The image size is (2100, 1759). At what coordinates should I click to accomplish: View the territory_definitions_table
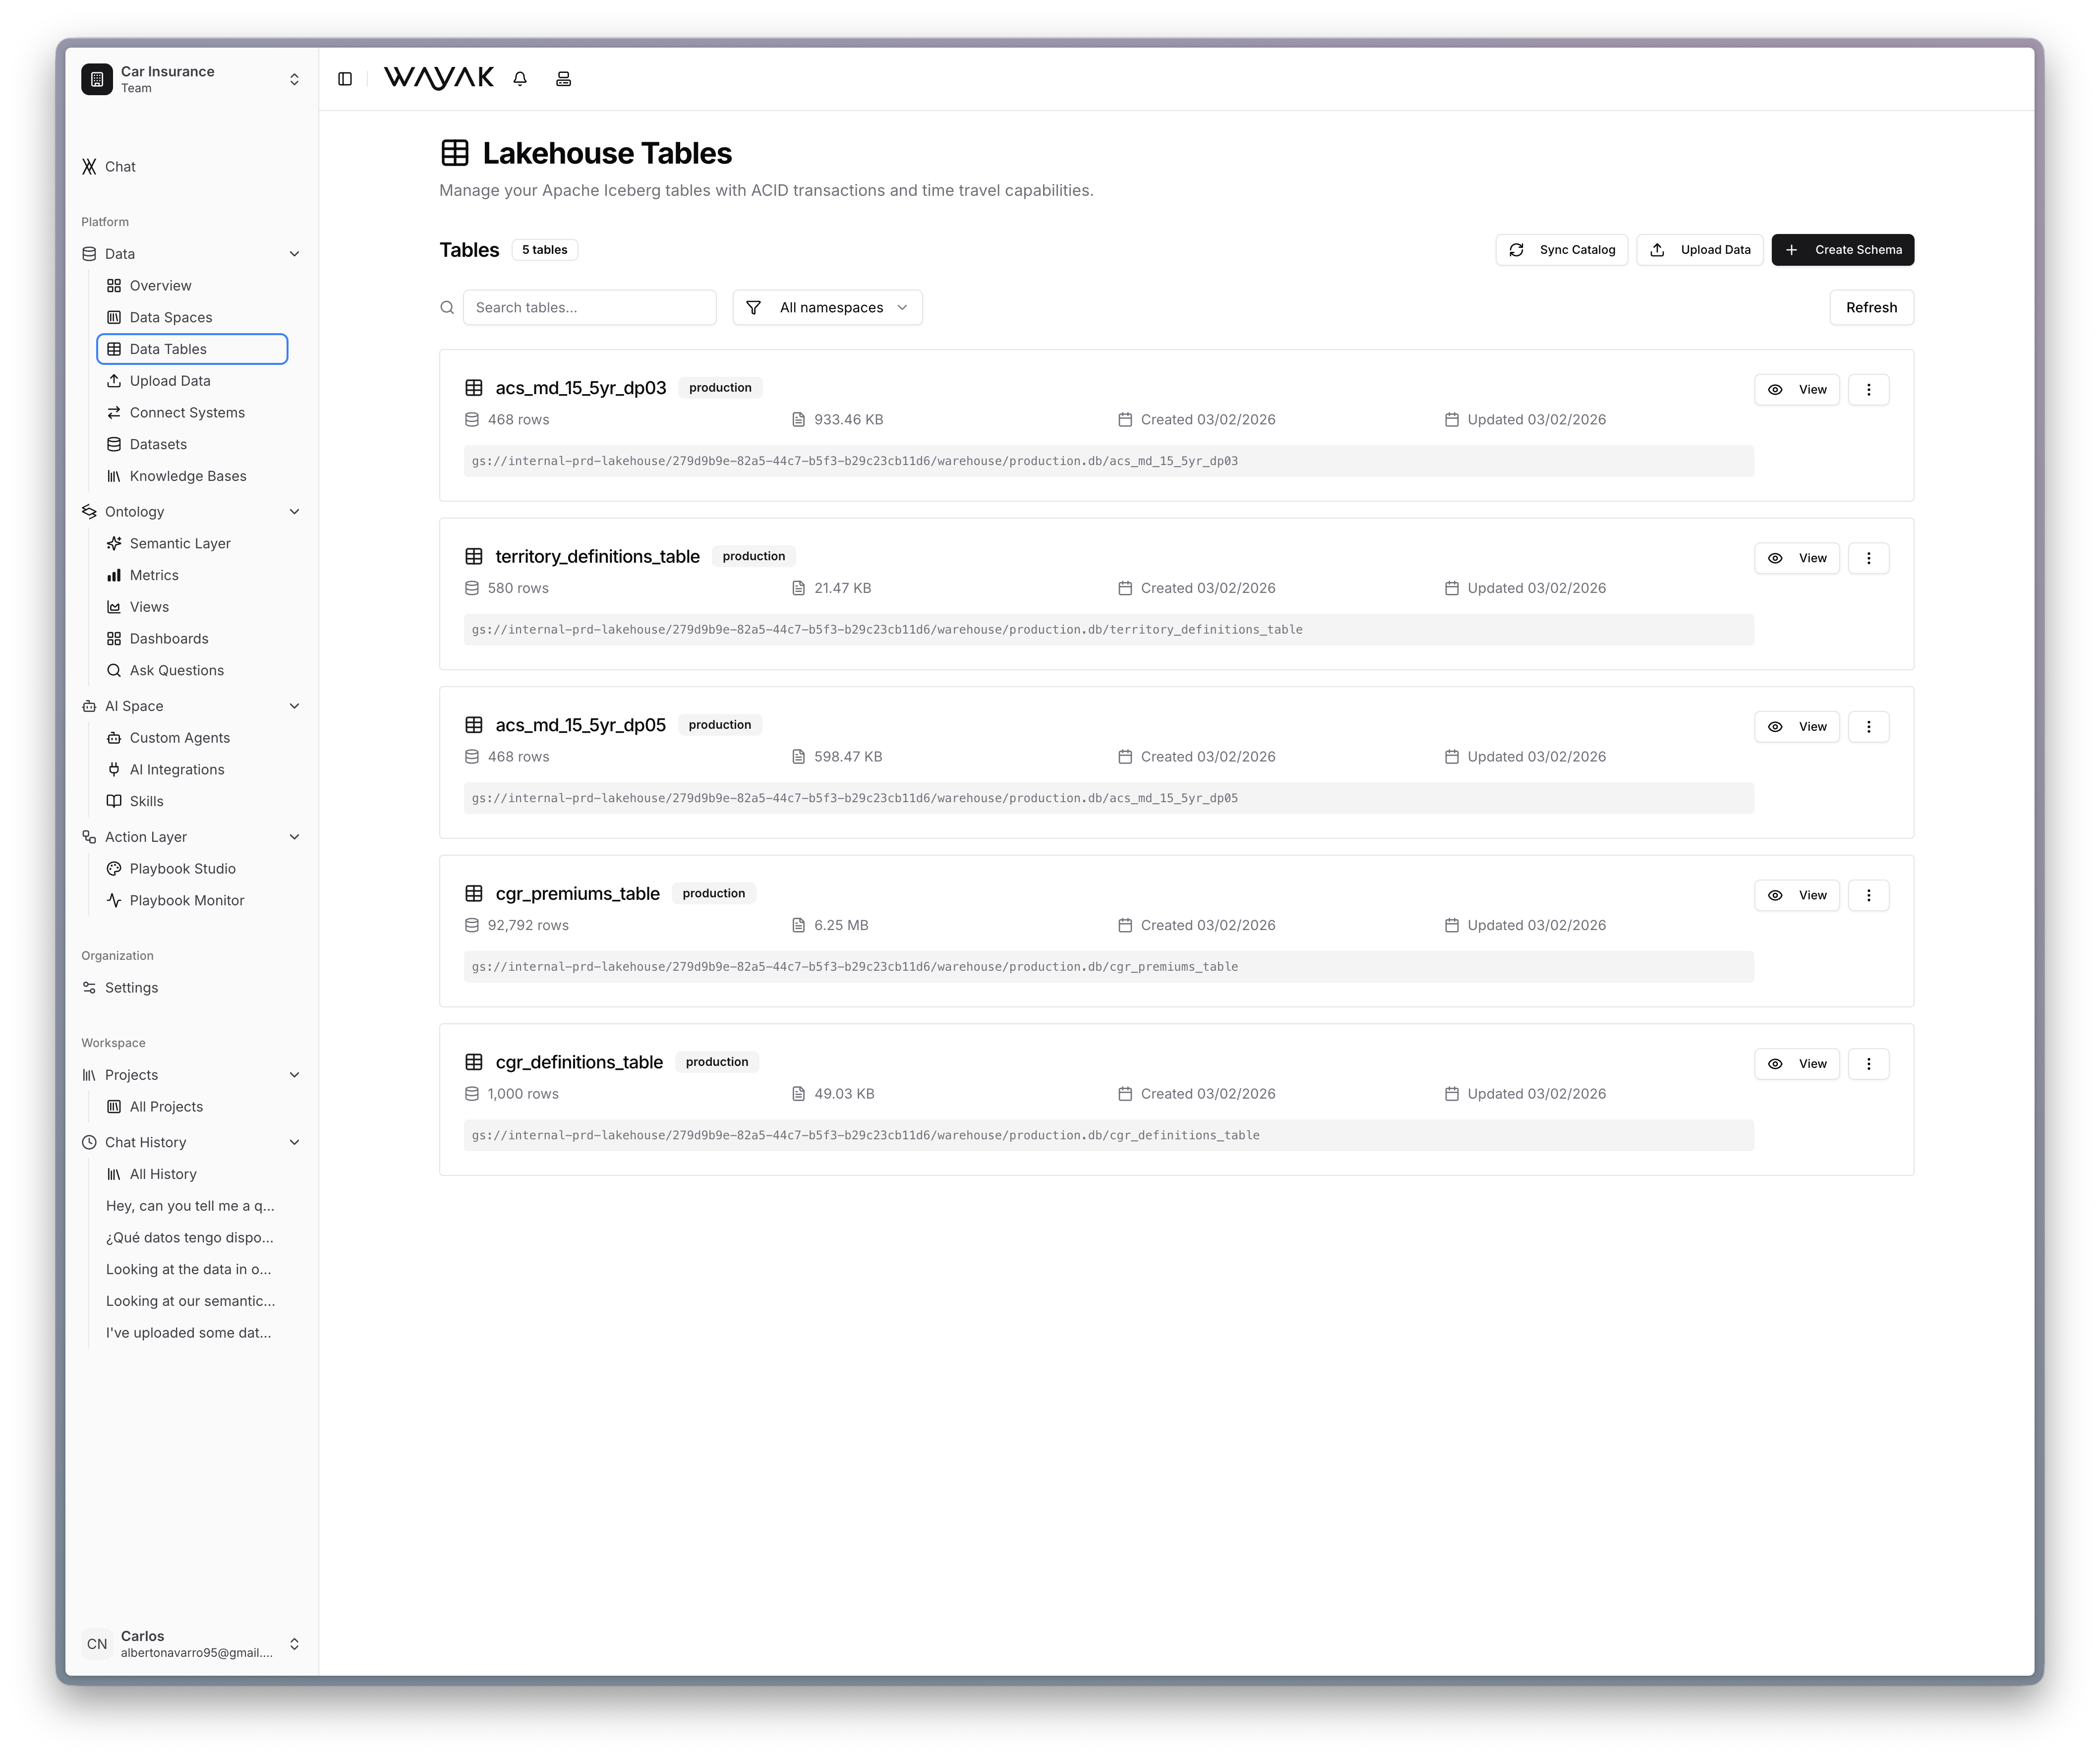[x=1797, y=558]
